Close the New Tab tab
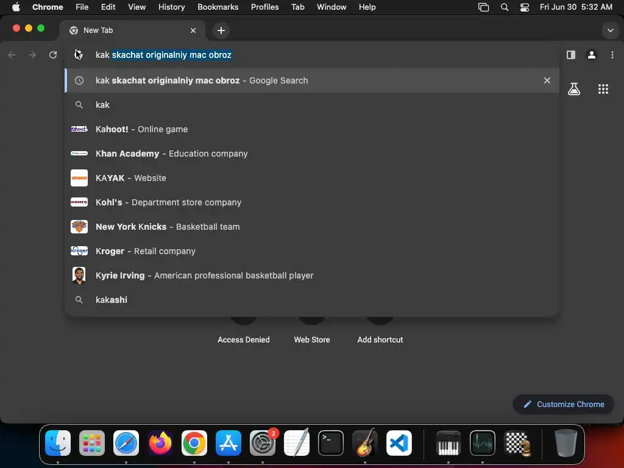This screenshot has height=468, width=624. pos(193,30)
